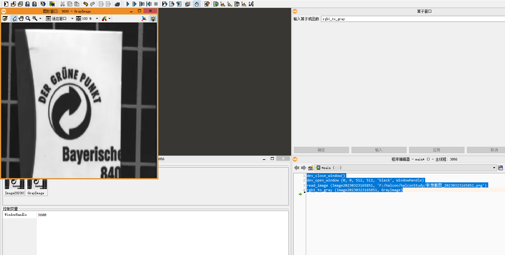Open the *main procedure selection dropdown
Image resolution: width=505 pixels, height=255 pixels.
tap(405, 168)
